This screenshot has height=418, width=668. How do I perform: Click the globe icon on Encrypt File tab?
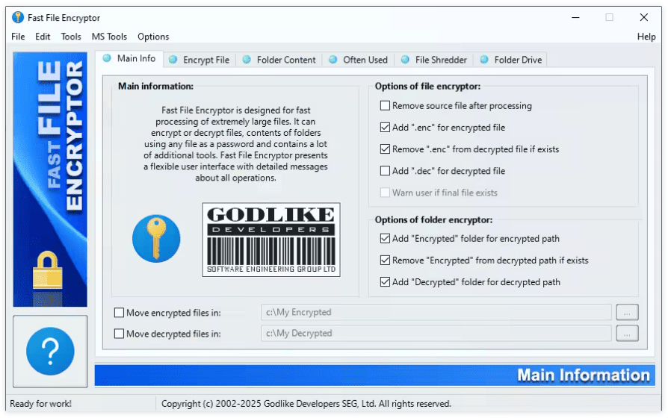coord(173,60)
